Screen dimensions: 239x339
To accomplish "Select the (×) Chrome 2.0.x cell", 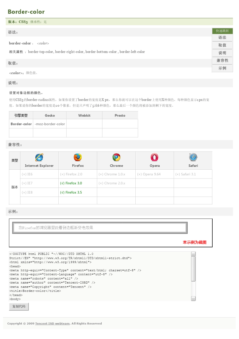I will [x=116, y=183].
